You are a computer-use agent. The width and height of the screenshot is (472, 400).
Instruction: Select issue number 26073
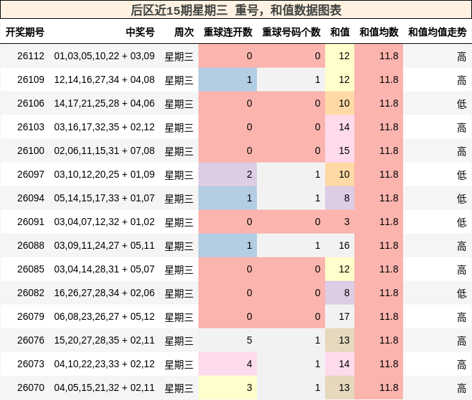31,364
